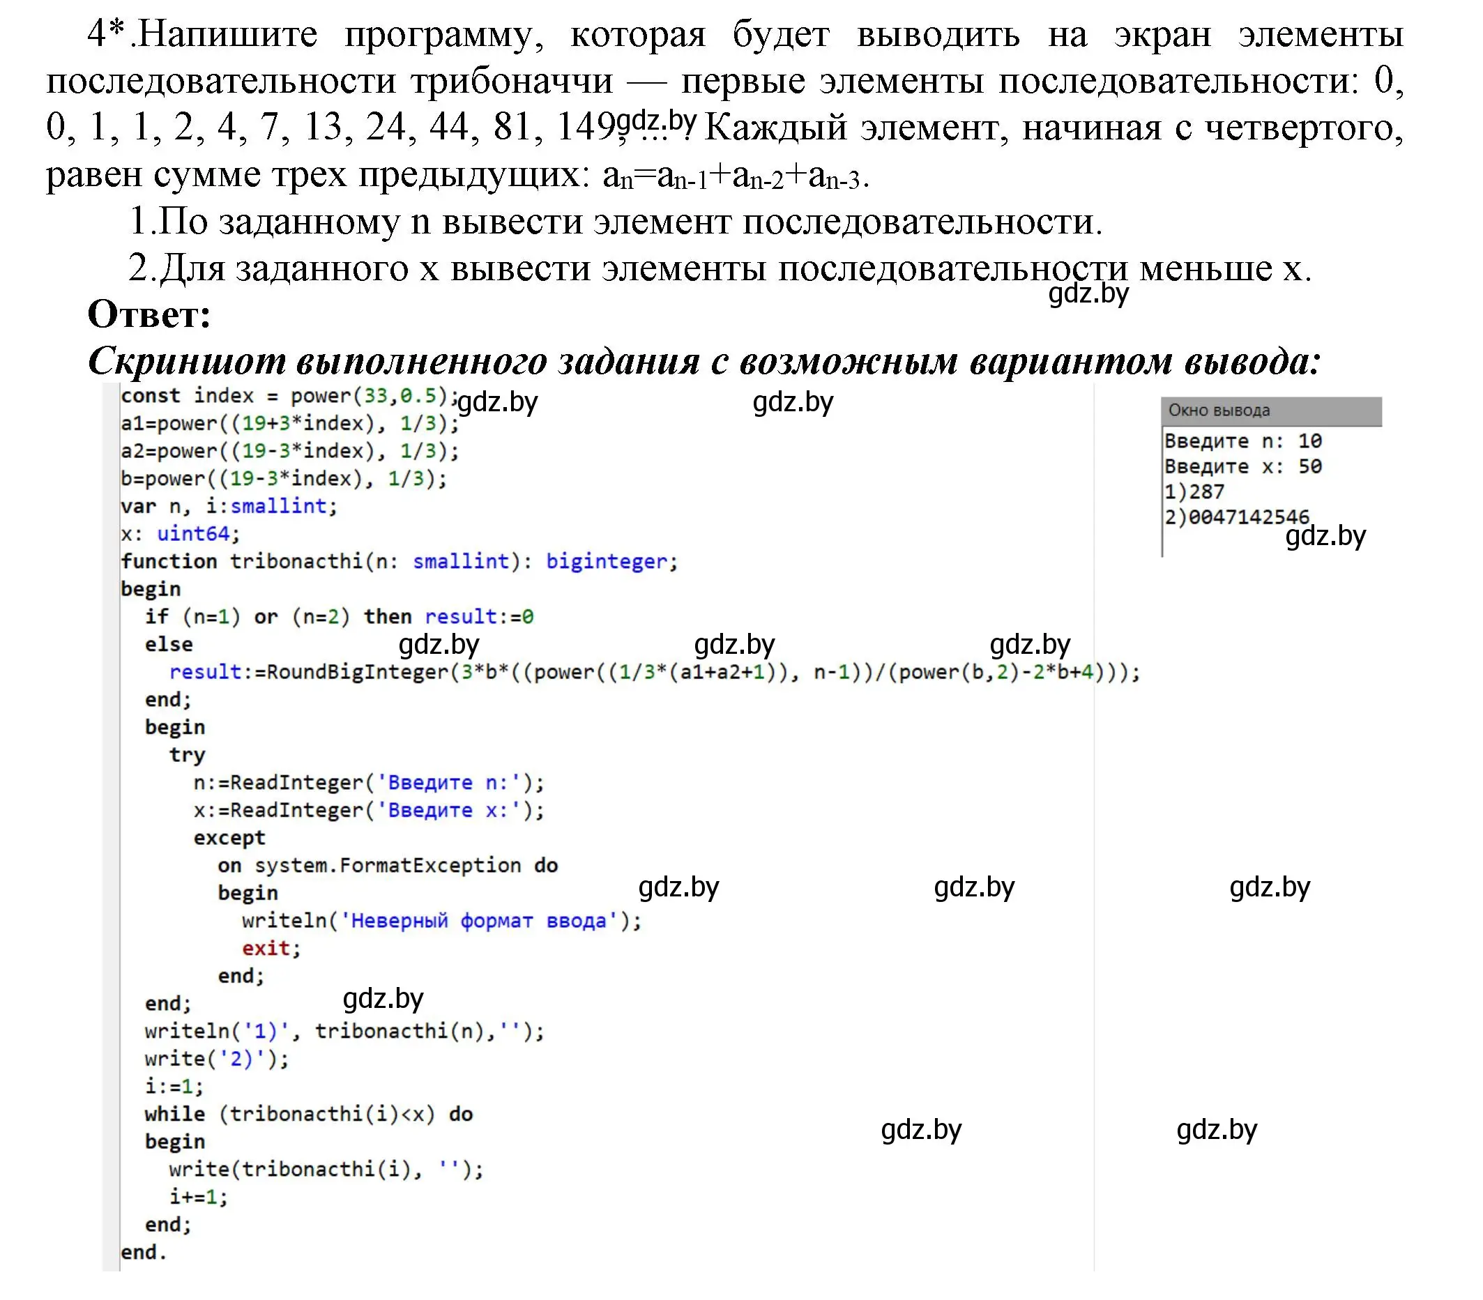
Task: Click output result '1)287'
Action: coord(1194,492)
